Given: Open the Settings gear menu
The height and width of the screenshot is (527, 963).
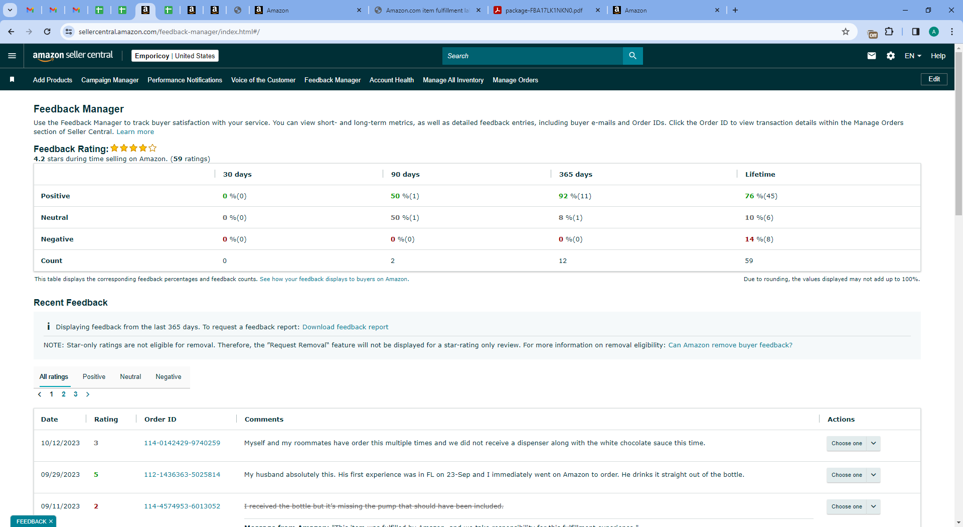Looking at the screenshot, I should [x=891, y=56].
